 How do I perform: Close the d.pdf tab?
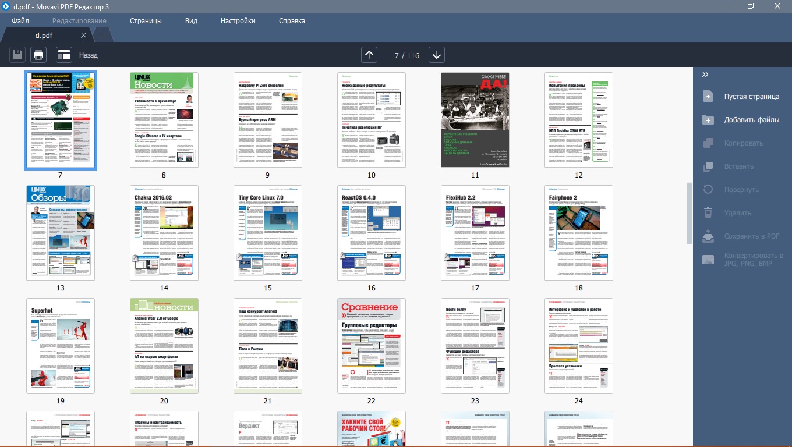click(x=83, y=36)
